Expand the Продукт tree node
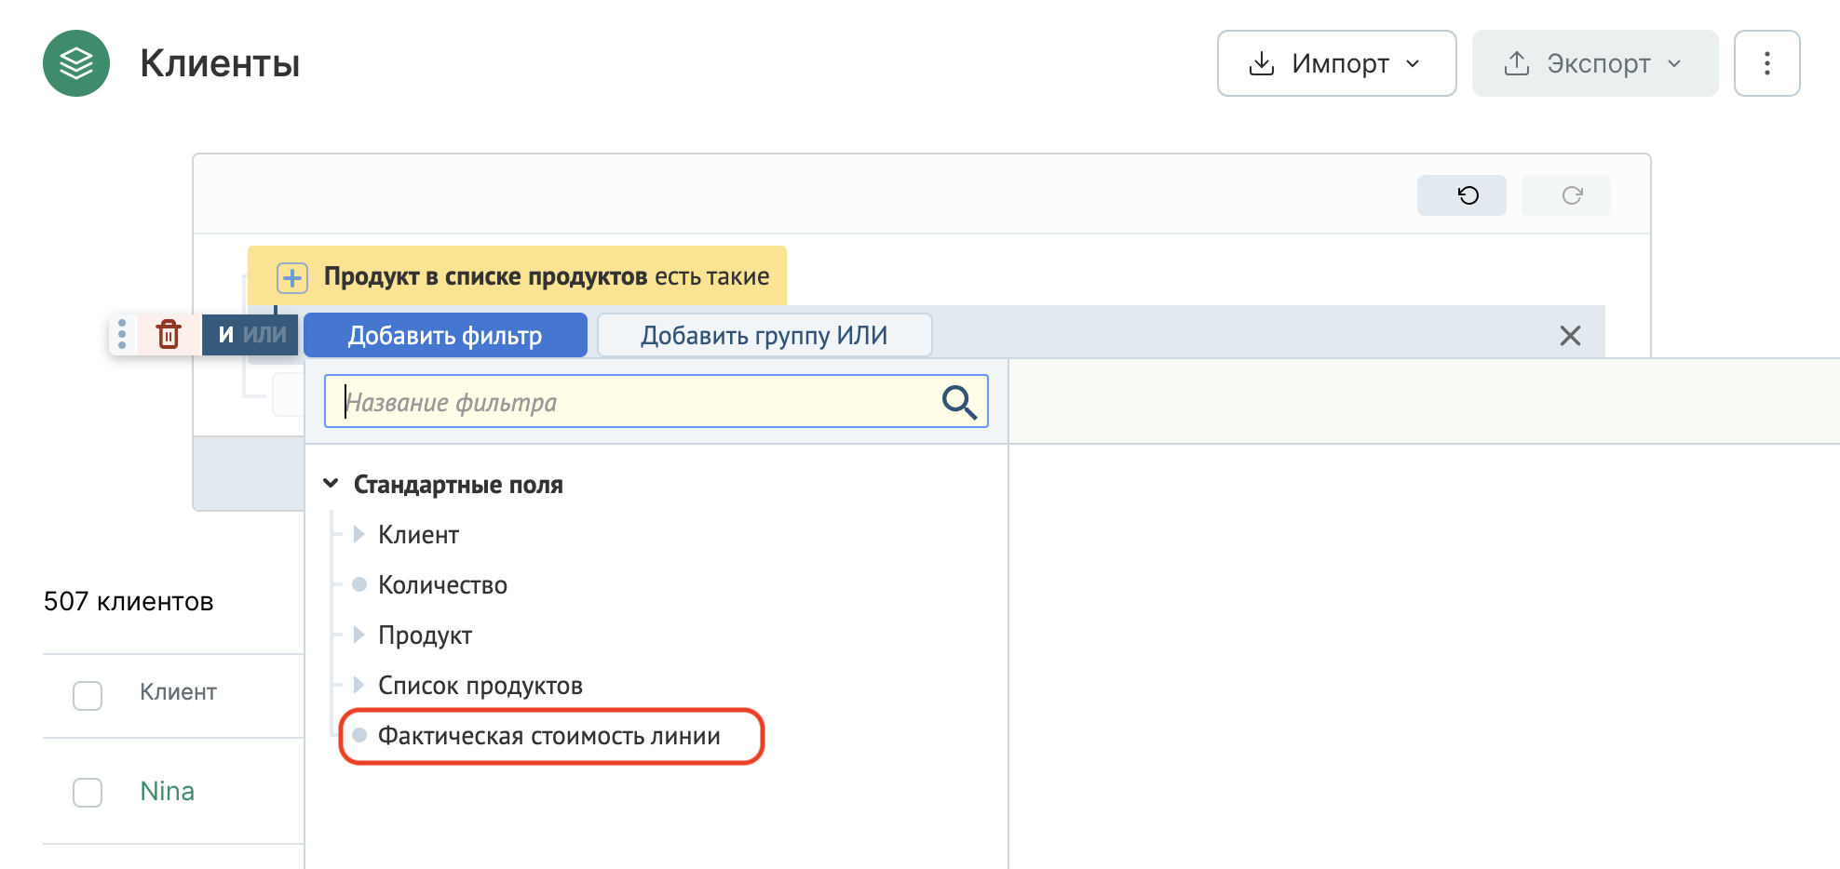The width and height of the screenshot is (1840, 869). (359, 635)
